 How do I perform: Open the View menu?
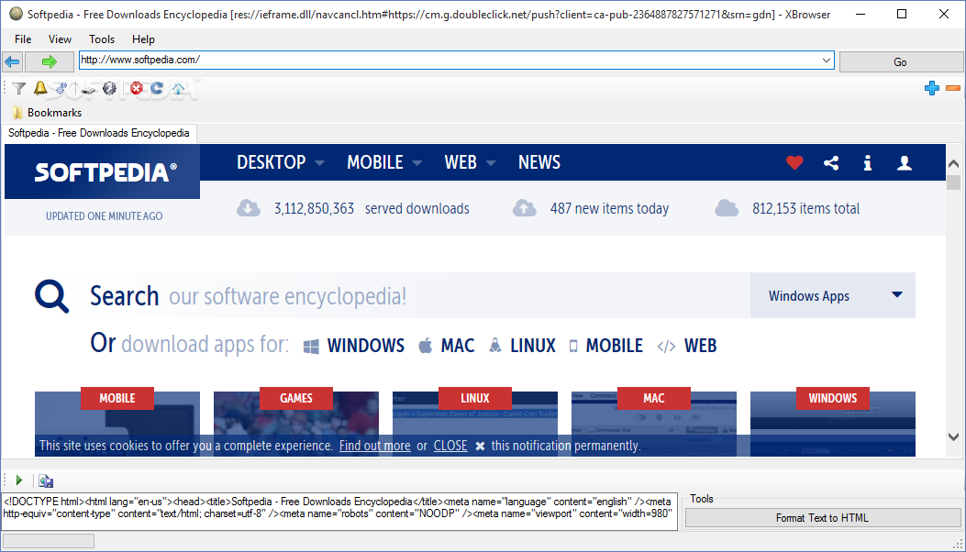tap(60, 39)
